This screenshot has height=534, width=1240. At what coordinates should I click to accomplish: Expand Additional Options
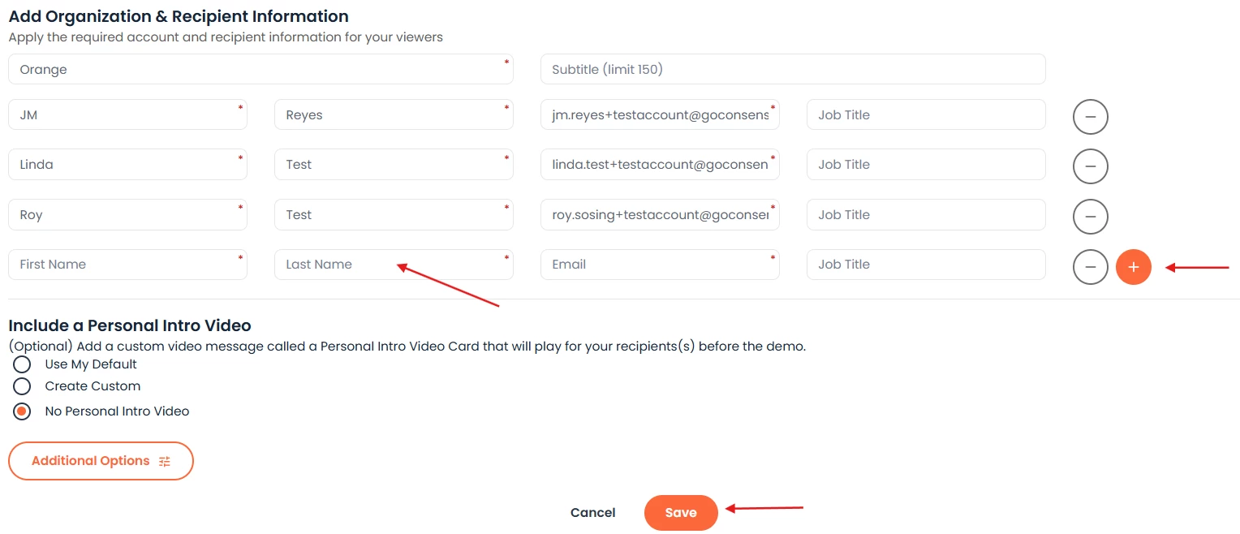click(101, 461)
